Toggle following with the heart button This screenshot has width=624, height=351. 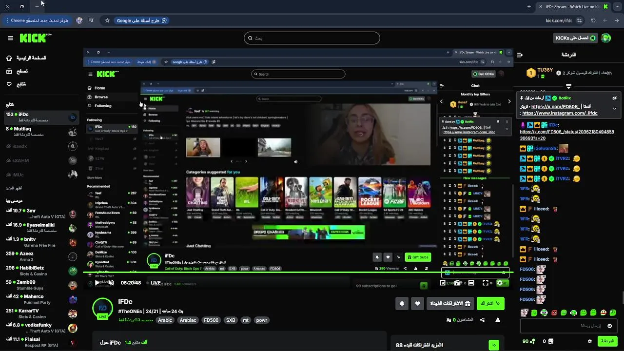pos(417,303)
